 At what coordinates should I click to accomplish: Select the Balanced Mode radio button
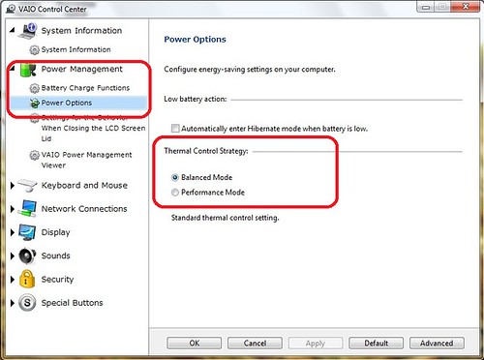click(175, 177)
